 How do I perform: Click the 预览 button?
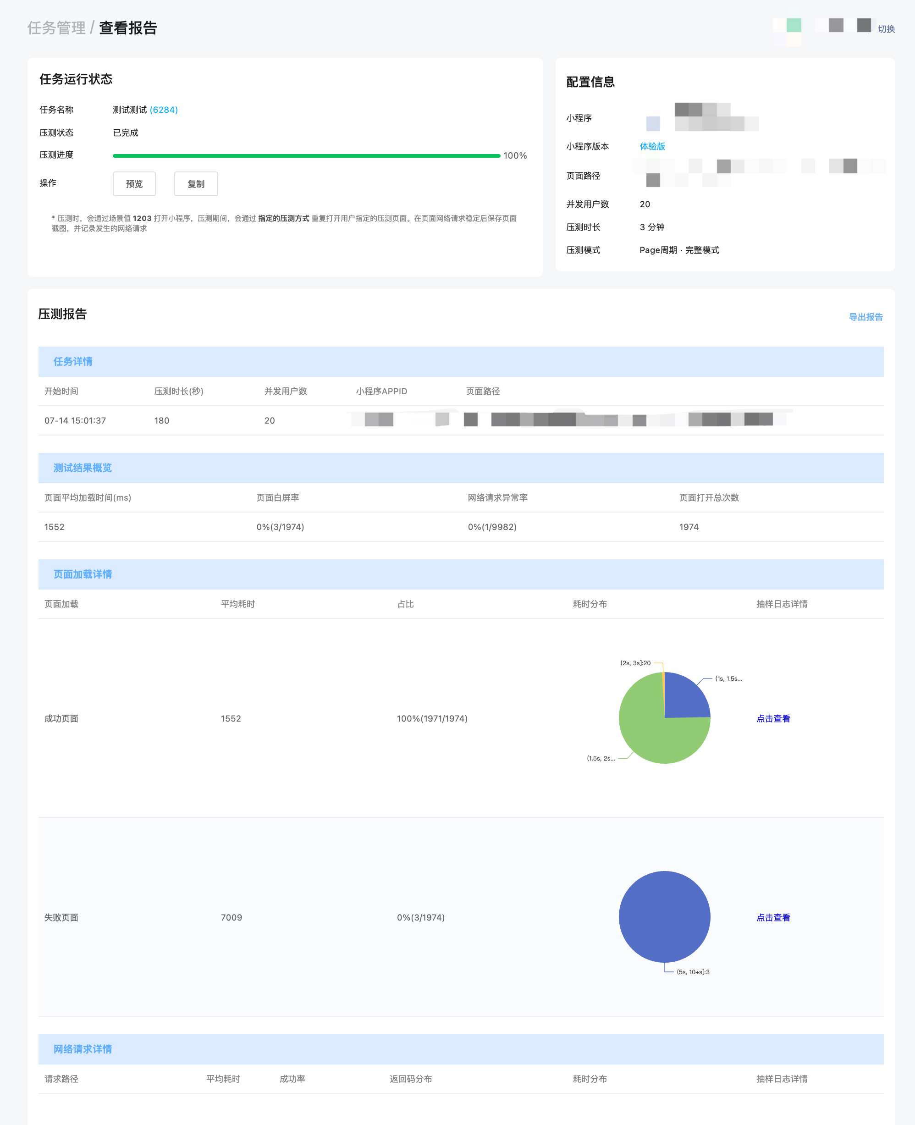(x=134, y=183)
